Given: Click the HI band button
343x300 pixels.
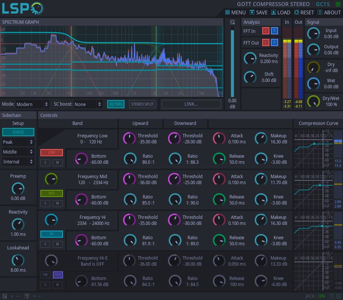Looking at the screenshot, I should click(52, 234).
